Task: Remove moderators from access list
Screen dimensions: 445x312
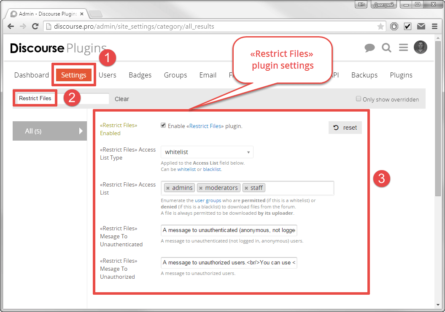Action: pyautogui.click(x=201, y=188)
